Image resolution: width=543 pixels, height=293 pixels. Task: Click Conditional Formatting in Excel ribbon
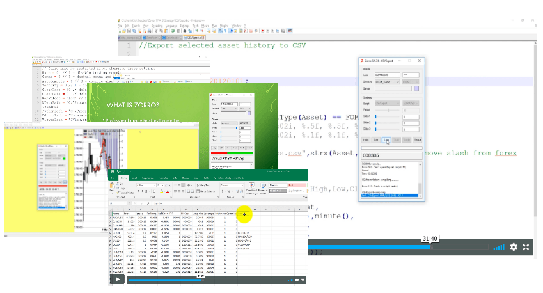pos(252,189)
